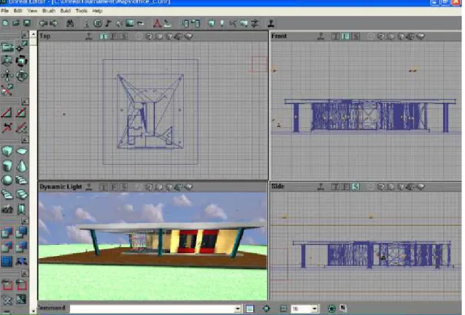The height and width of the screenshot is (315, 465).
Task: Choose the Linear Staircase brush builder
Action: pyautogui.click(x=21, y=180)
